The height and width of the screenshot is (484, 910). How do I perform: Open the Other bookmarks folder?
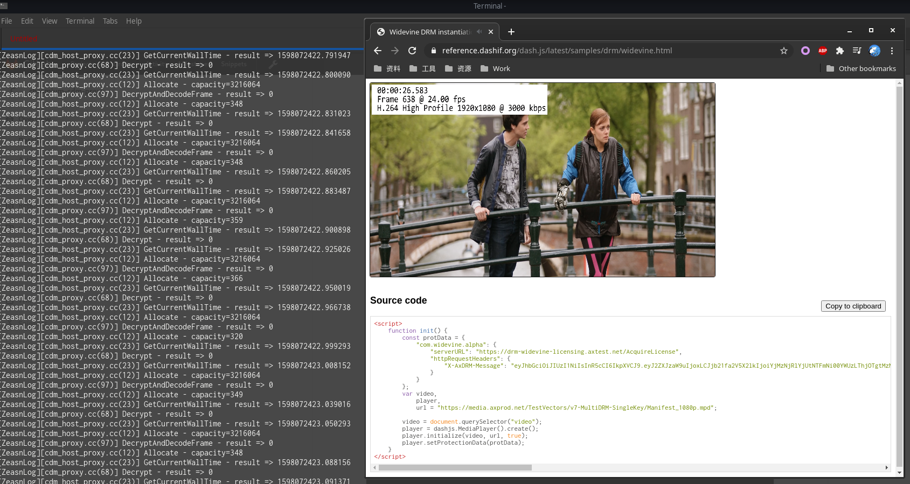pyautogui.click(x=861, y=68)
